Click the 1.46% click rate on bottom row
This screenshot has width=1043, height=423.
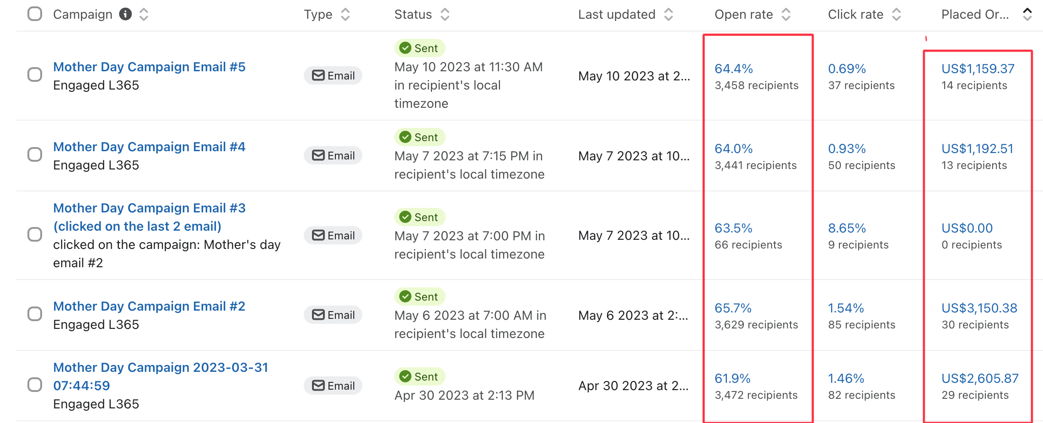(x=846, y=378)
